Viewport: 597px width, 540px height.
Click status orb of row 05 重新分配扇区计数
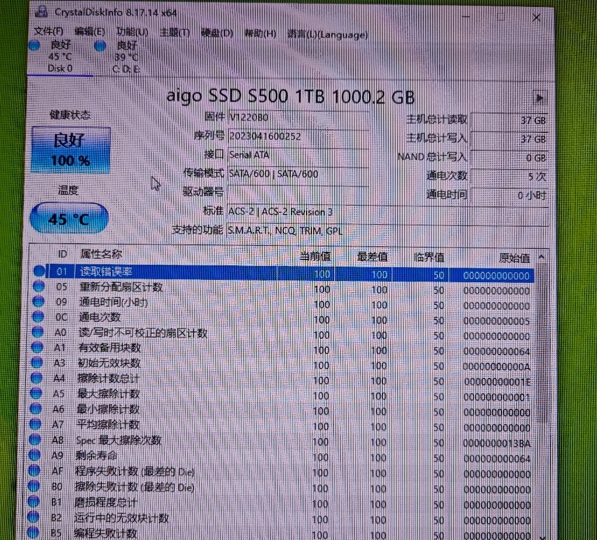(x=38, y=286)
